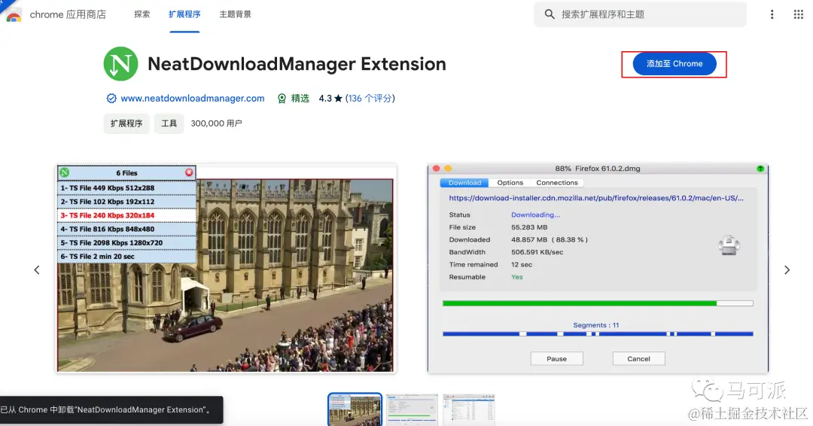Open the first screenshot with the 6 Files list
813x426 pixels.
226,269
